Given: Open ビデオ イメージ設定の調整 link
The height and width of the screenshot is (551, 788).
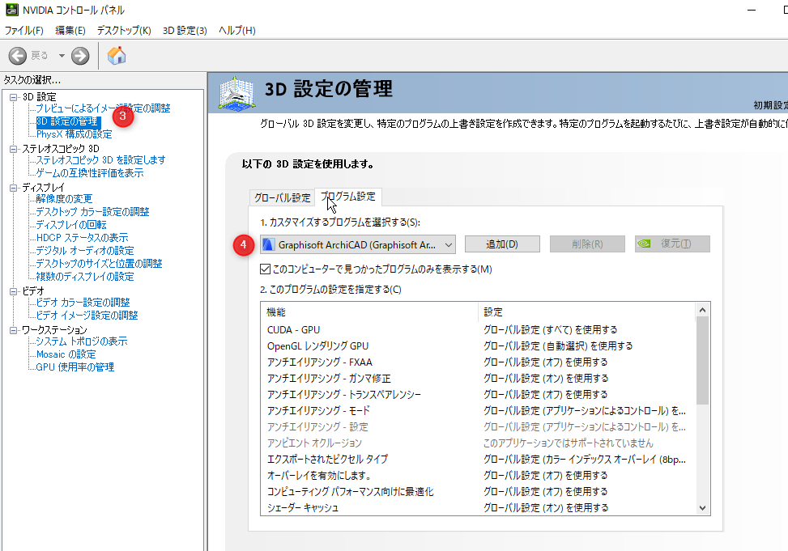Looking at the screenshot, I should (x=87, y=316).
